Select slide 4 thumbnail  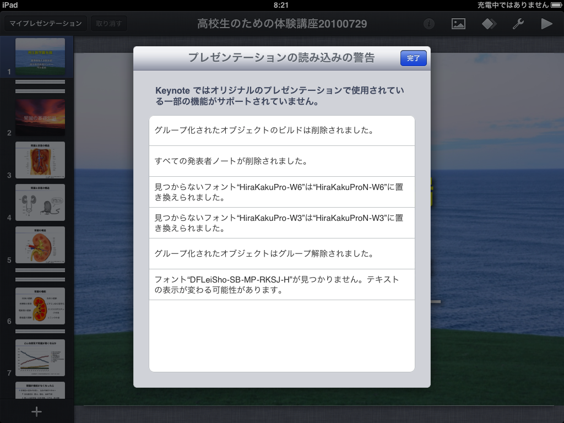click(x=40, y=203)
